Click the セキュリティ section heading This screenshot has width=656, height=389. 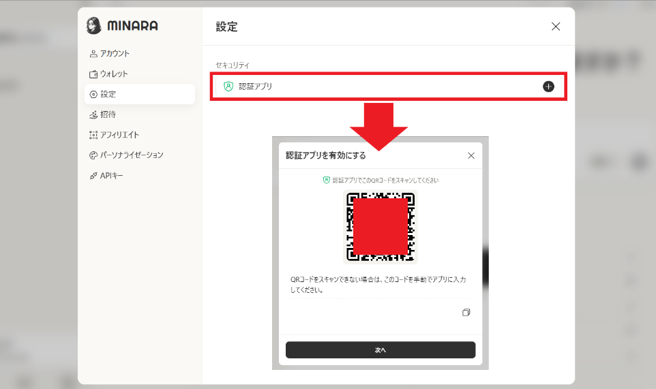coord(233,65)
